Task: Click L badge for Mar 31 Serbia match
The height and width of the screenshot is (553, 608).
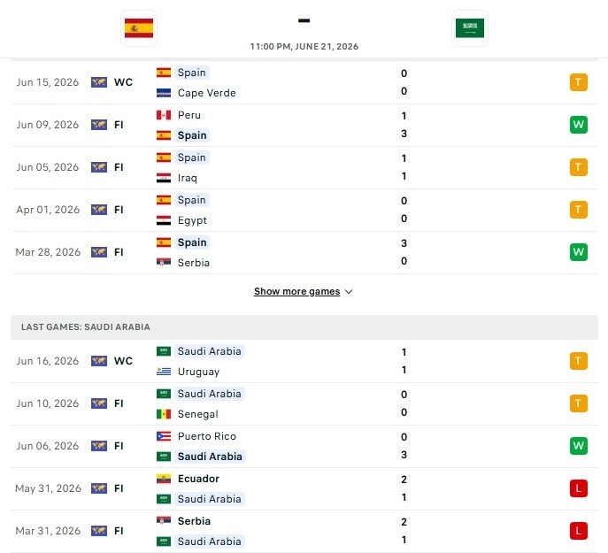Action: point(579,531)
